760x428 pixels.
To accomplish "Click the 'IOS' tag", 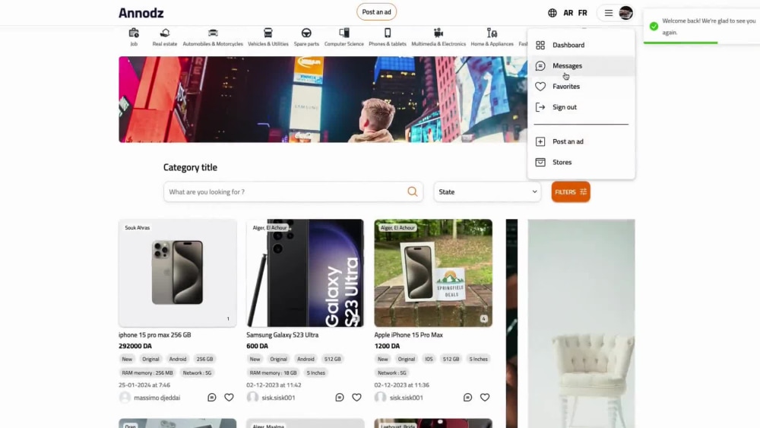I will pyautogui.click(x=429, y=359).
